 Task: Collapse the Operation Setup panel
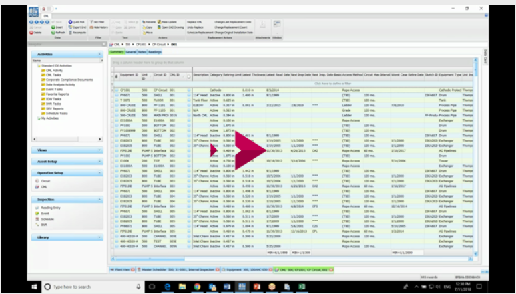tap(67, 173)
